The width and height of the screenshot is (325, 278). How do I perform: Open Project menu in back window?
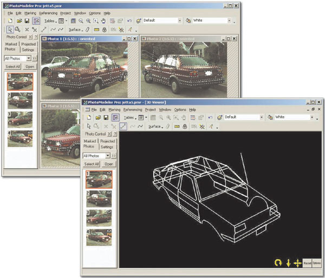coord(66,13)
